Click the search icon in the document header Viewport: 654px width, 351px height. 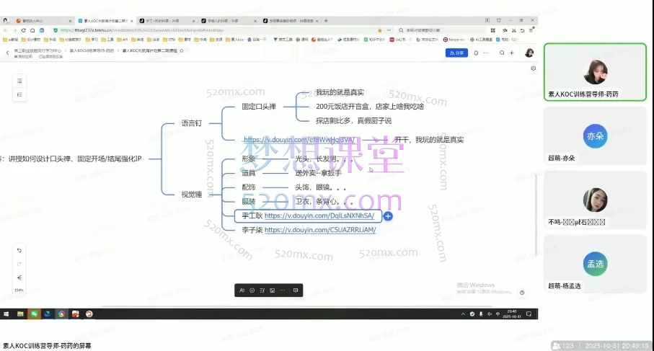[x=501, y=53]
